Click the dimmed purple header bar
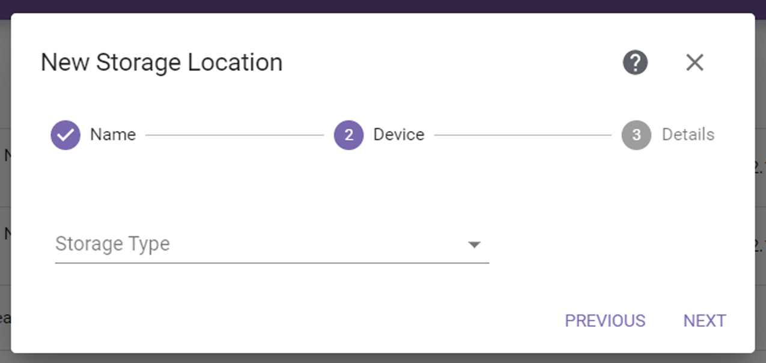Image resolution: width=766 pixels, height=363 pixels. [383, 6]
